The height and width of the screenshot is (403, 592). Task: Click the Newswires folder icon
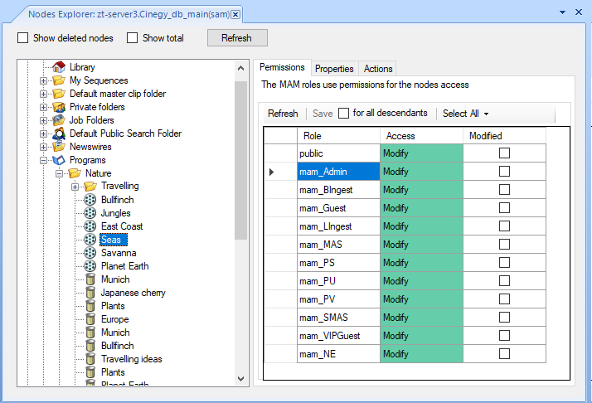[59, 147]
